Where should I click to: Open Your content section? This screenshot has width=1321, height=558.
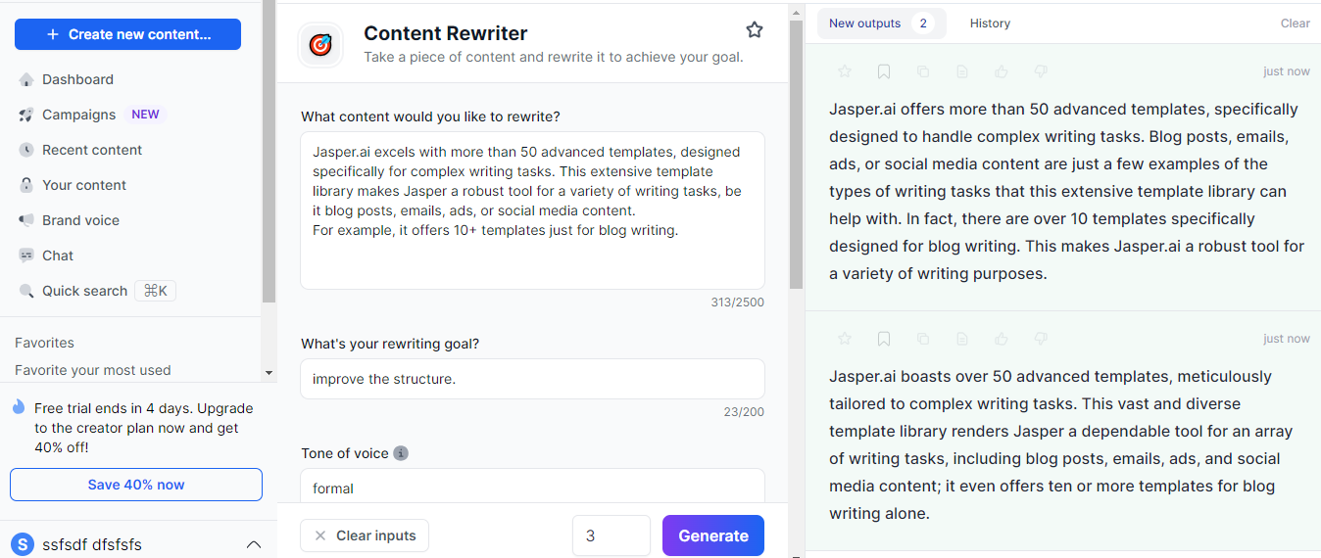84,185
